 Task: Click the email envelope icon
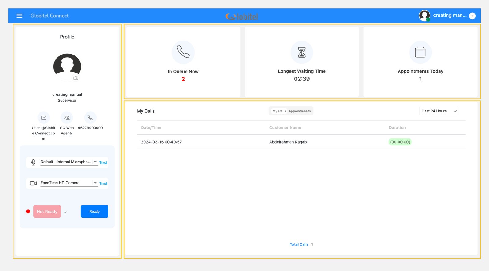(44, 118)
